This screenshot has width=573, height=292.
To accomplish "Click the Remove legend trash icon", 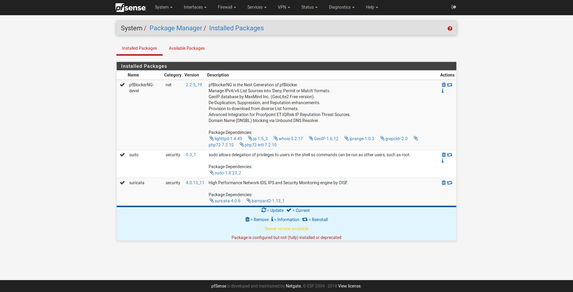I will (x=247, y=219).
